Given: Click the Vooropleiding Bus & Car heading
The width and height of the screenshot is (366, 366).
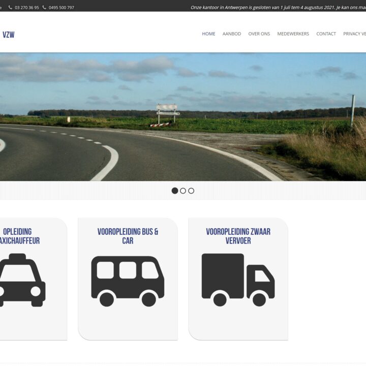Looking at the screenshot, I should 128,236.
